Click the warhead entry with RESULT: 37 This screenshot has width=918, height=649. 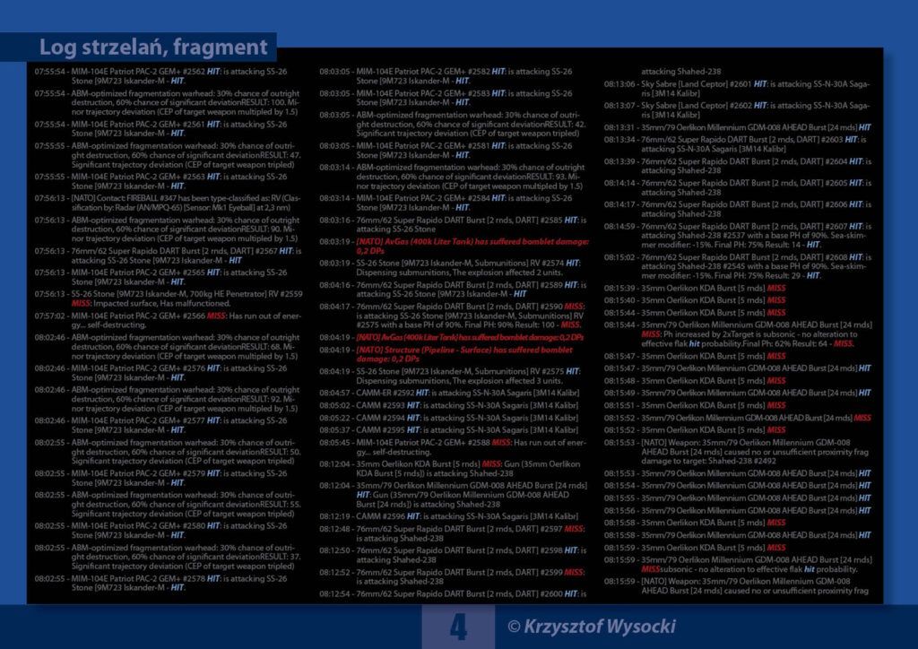coord(169,557)
